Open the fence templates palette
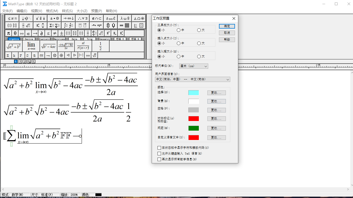Screen dimensions: 353x198 pos(12,26)
